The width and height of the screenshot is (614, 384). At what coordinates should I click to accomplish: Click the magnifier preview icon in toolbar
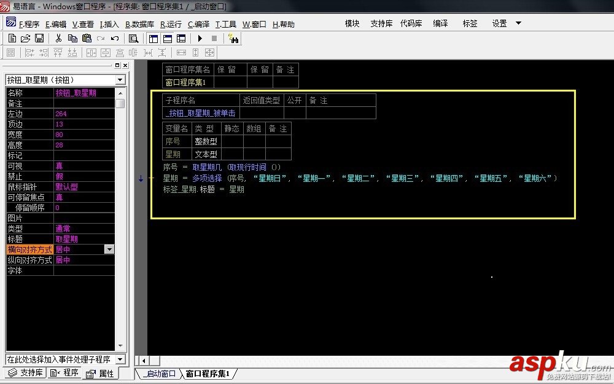(x=133, y=38)
